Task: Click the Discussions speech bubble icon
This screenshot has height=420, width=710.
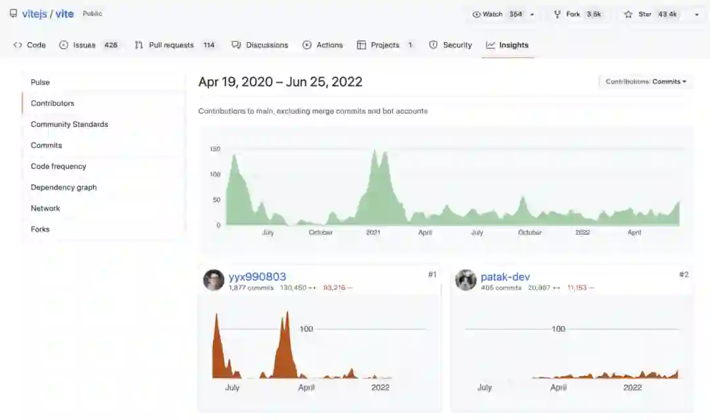Action: click(x=236, y=45)
